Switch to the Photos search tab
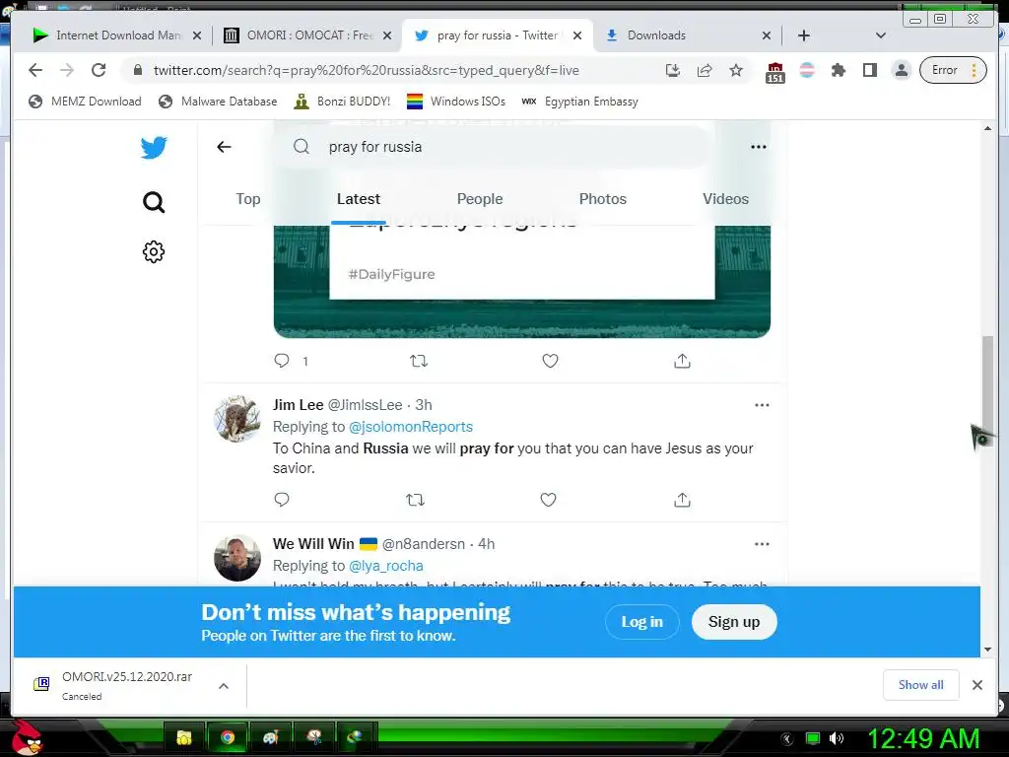 coord(603,199)
